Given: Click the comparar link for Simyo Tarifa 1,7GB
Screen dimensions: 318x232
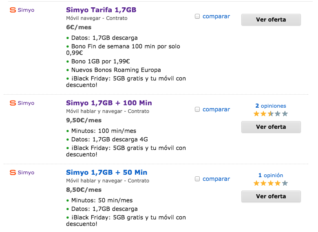Looking at the screenshot, I should pos(216,17).
